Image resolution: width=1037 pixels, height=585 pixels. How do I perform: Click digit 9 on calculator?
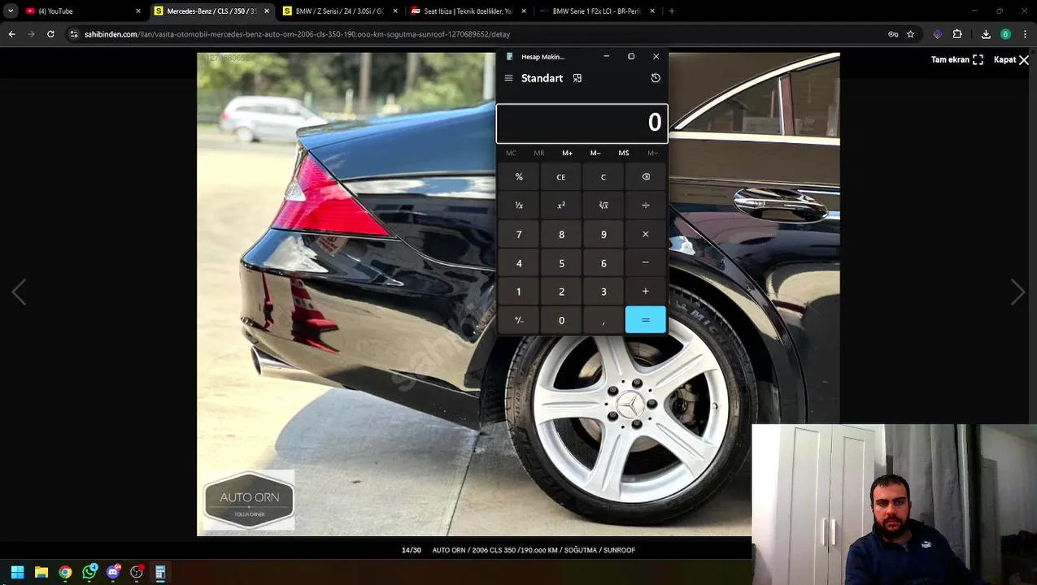[x=603, y=234]
